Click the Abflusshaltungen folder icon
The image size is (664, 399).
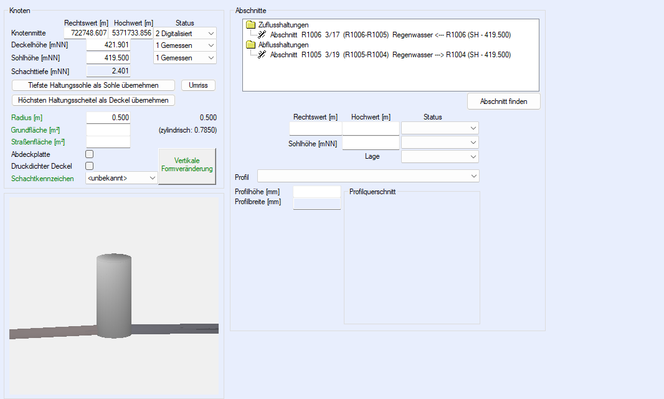point(251,45)
